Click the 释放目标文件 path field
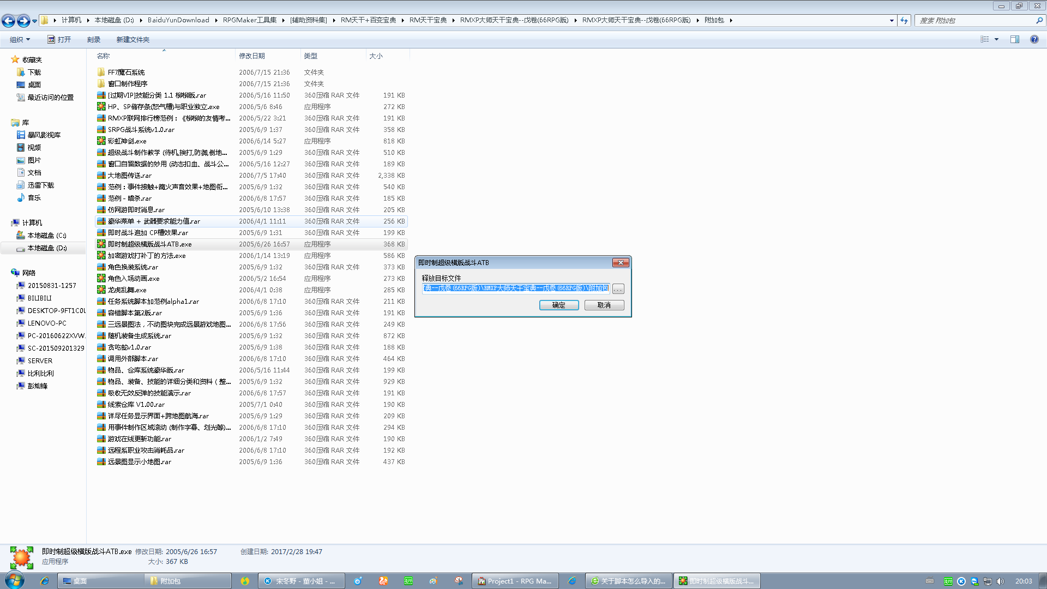 [515, 288]
